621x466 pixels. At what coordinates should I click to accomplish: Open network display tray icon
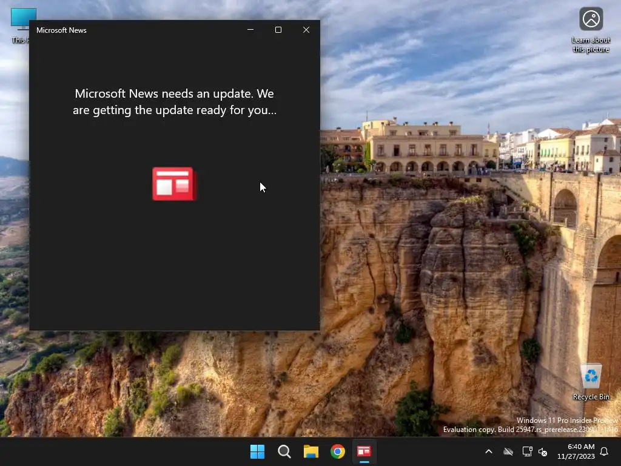coord(527,451)
